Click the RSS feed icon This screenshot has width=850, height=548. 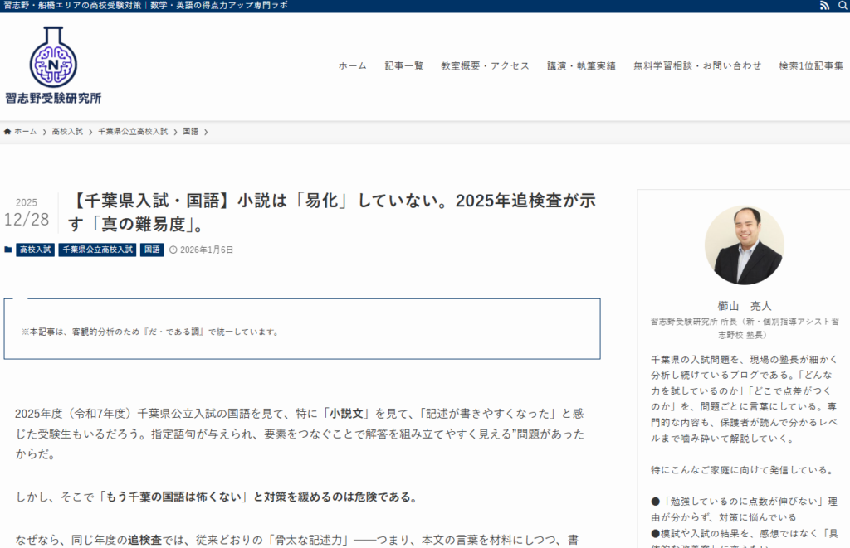(x=824, y=6)
